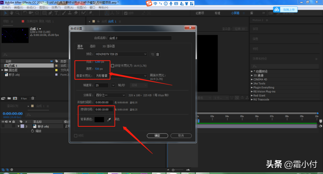Create a new folder in project panel
The image size is (323, 174).
pyautogui.click(x=9, y=99)
